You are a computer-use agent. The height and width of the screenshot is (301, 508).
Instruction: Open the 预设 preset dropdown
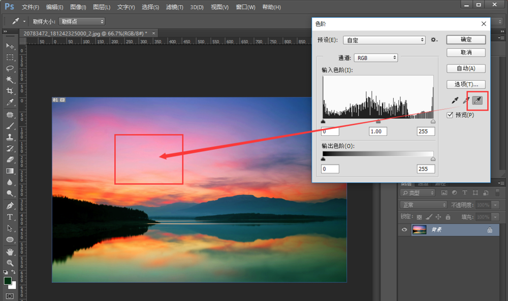(x=385, y=40)
